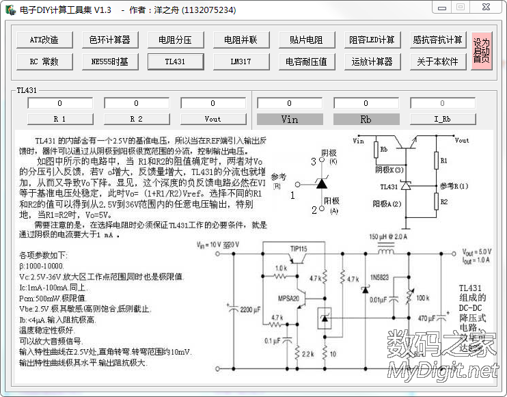Image resolution: width=507 pixels, height=397 pixels.
Task: Click the R 1 calculate button
Action: (x=60, y=119)
